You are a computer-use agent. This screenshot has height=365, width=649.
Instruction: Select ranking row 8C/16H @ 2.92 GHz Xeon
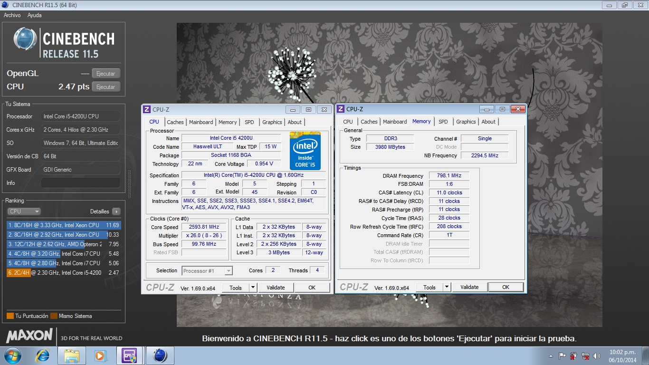pyautogui.click(x=63, y=235)
